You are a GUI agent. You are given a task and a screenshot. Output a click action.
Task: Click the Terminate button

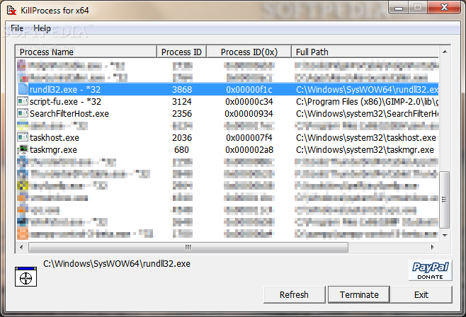point(359,295)
